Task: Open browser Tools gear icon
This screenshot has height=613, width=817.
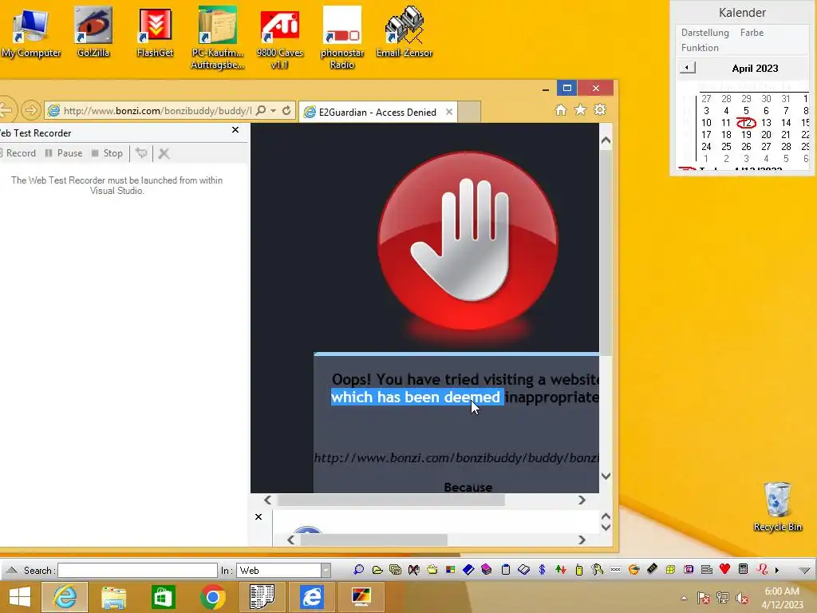Action: [x=600, y=110]
